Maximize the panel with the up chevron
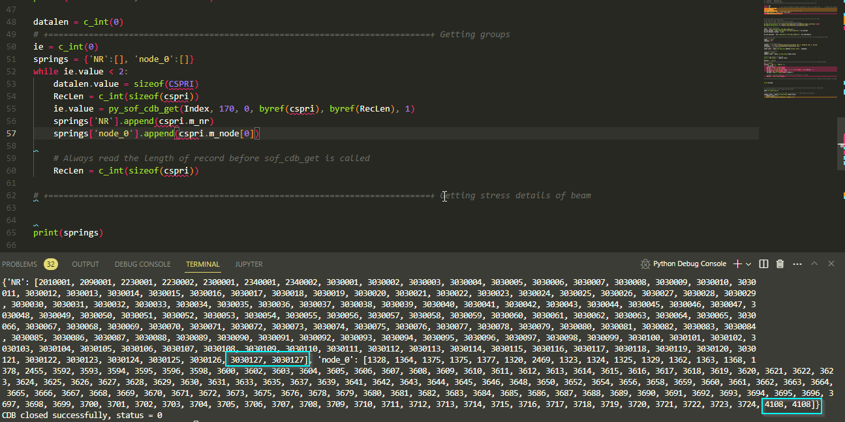Image resolution: width=845 pixels, height=422 pixels. 814,264
